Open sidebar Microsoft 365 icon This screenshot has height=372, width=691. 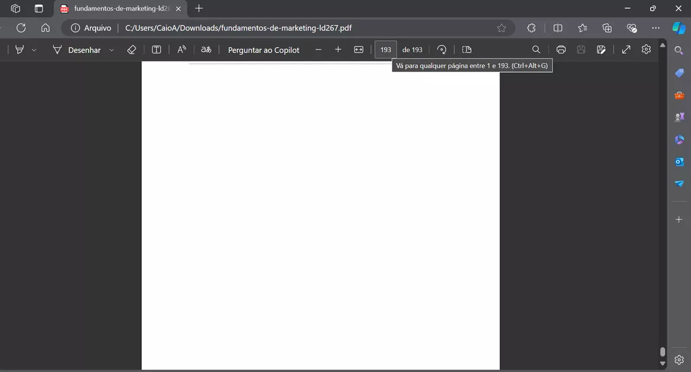[x=679, y=139]
